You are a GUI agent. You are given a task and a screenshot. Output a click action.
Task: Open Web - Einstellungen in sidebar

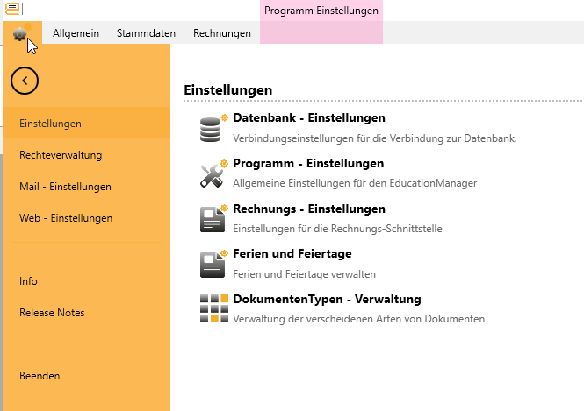(66, 217)
